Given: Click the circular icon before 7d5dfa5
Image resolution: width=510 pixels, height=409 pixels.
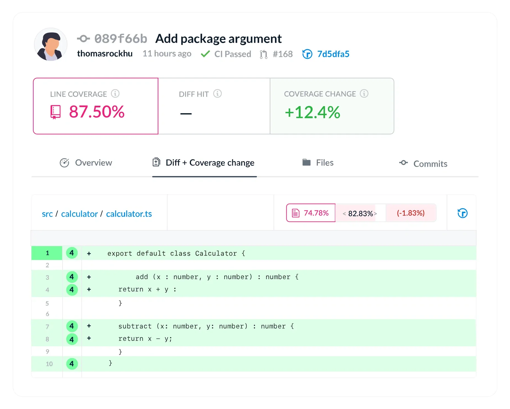Looking at the screenshot, I should (x=307, y=54).
